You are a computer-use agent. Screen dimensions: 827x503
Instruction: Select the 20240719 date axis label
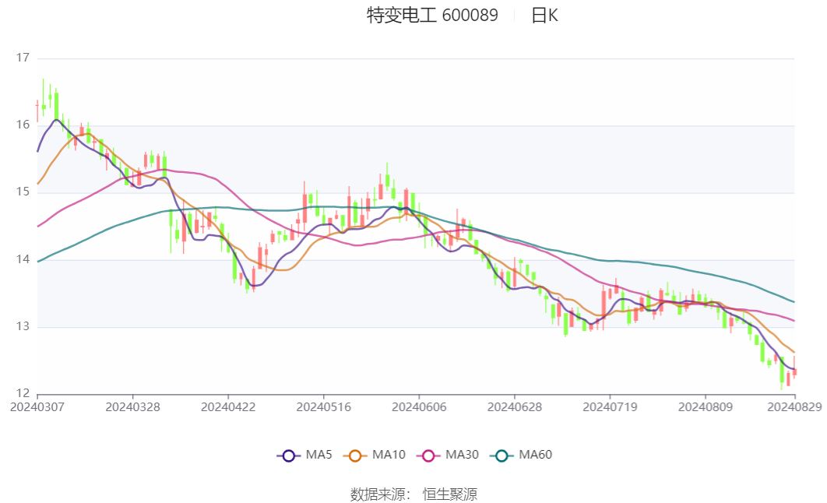coord(610,407)
